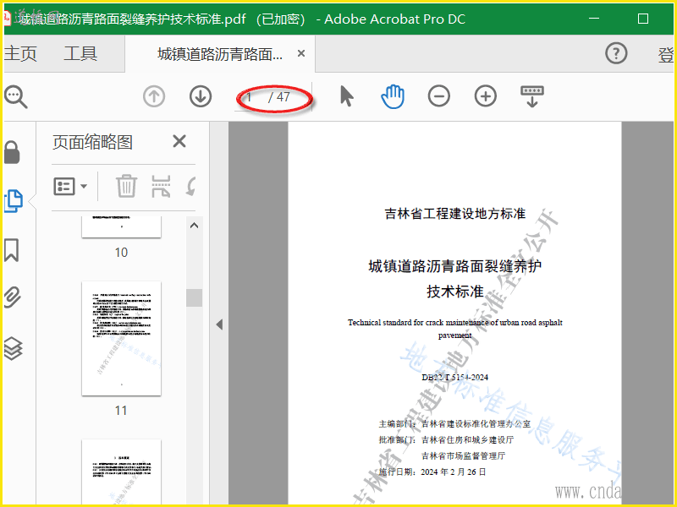This screenshot has width=677, height=507.
Task: Click the text 吉林省住房和城乡建设厅
Action: pos(468,439)
